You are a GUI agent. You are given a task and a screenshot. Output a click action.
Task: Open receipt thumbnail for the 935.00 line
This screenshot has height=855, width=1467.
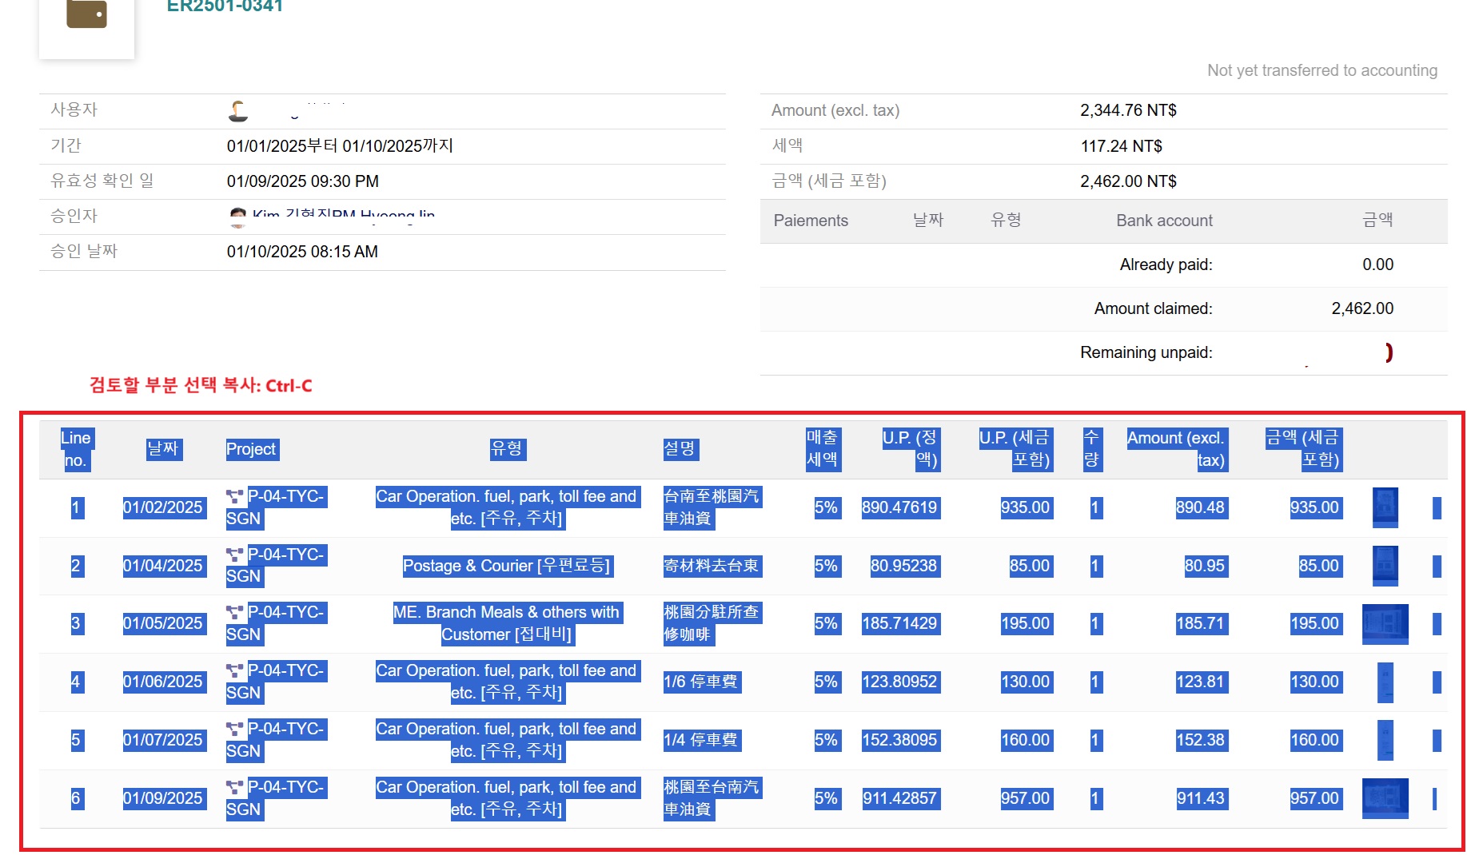pos(1385,507)
